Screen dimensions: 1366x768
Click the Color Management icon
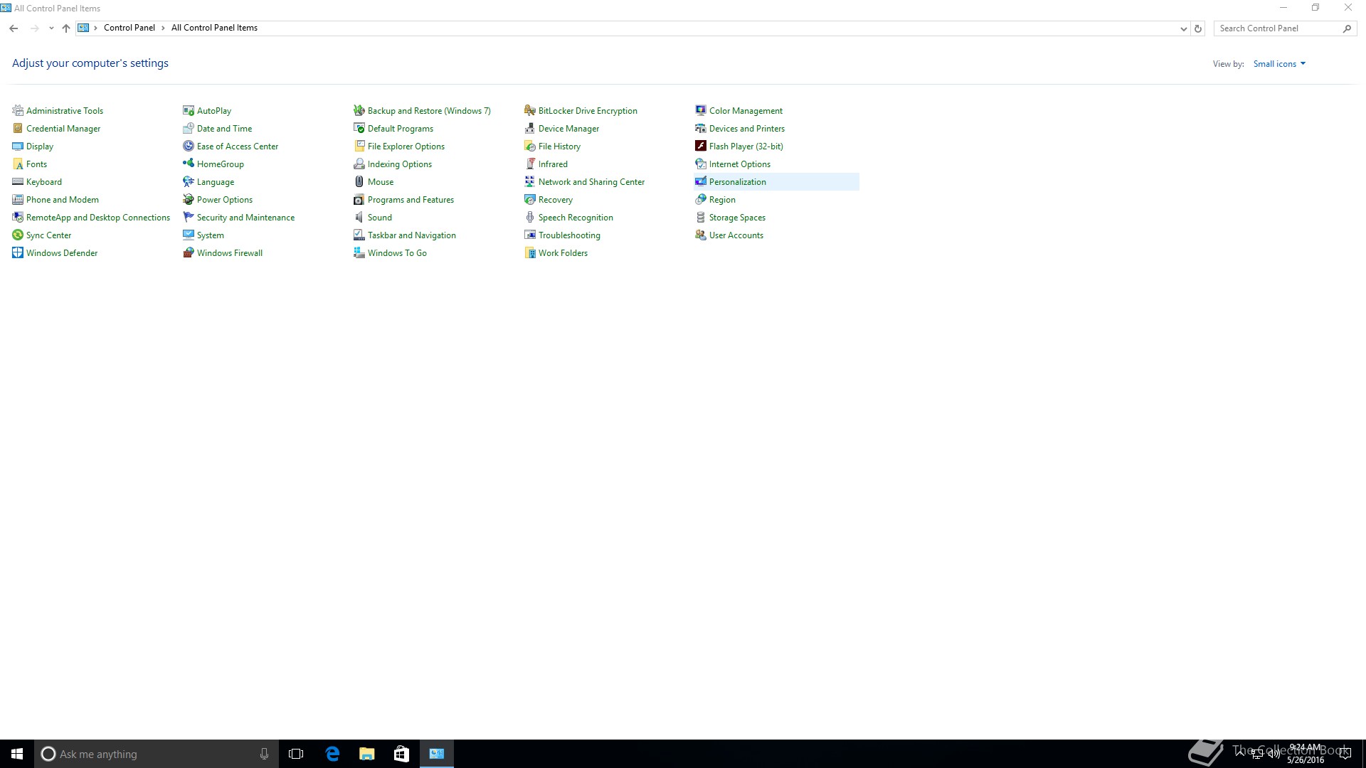point(701,110)
